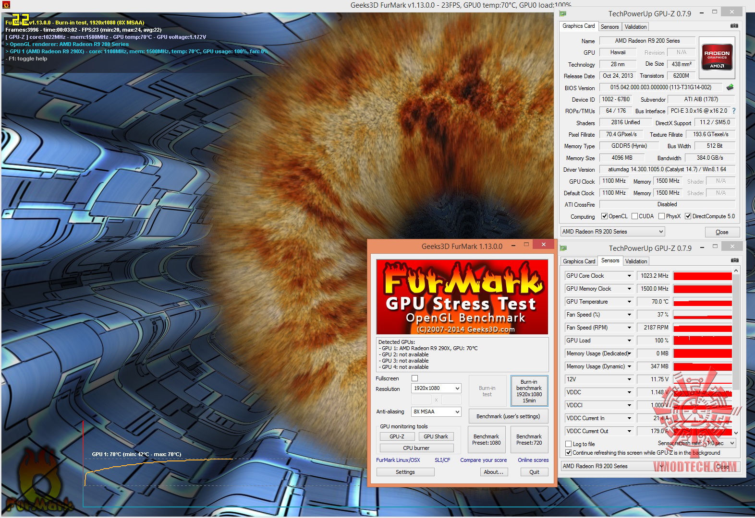Click the Burn-in benchmark 1920x1080 15min button
Screen dimensions: 755x518
pyautogui.click(x=529, y=391)
